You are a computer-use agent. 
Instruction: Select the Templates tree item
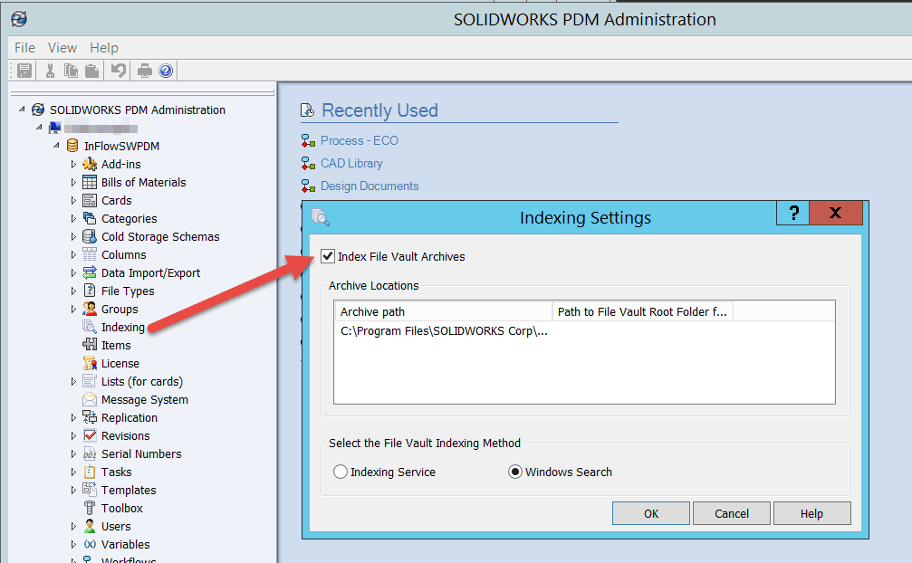pyautogui.click(x=129, y=490)
